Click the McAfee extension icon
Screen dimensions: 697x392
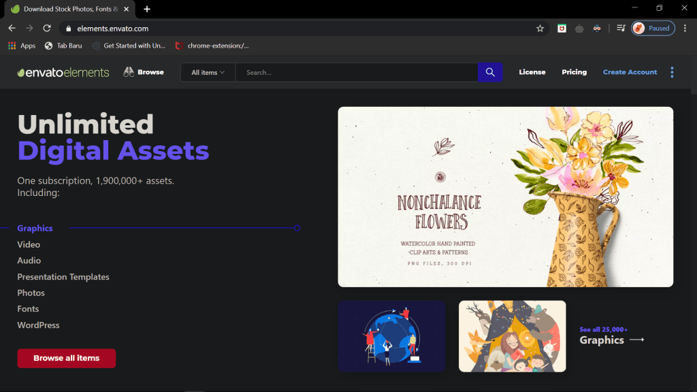tap(562, 29)
